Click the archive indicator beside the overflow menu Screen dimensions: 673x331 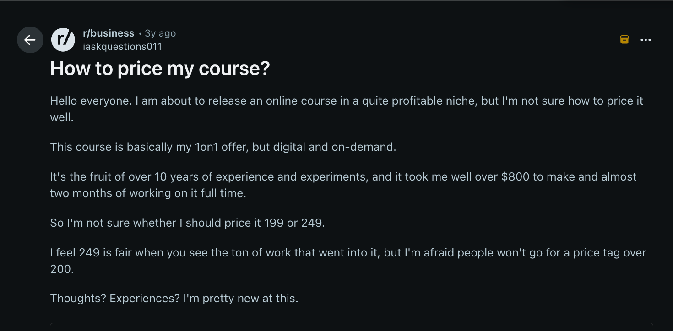(x=624, y=40)
